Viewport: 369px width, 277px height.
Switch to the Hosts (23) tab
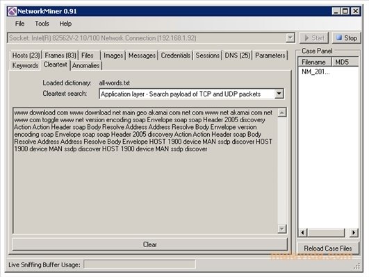click(26, 56)
